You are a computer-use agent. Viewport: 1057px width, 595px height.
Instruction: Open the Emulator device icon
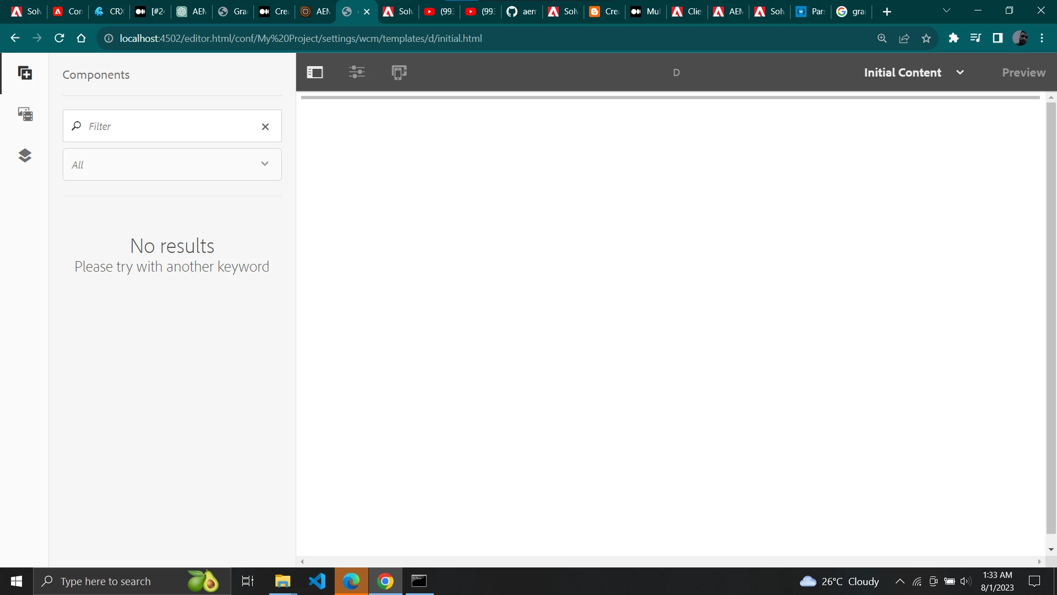[x=399, y=72]
